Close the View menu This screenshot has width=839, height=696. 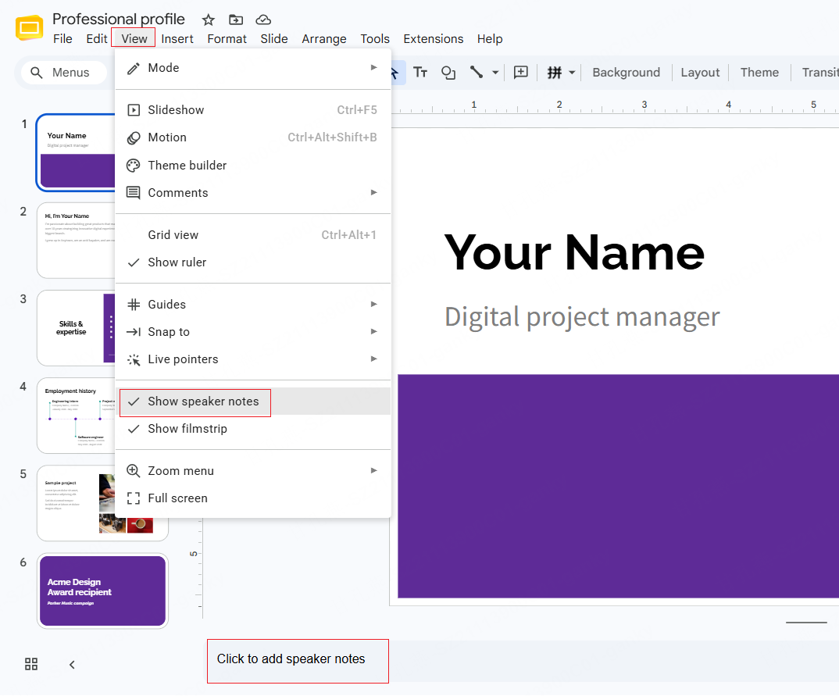tap(134, 38)
